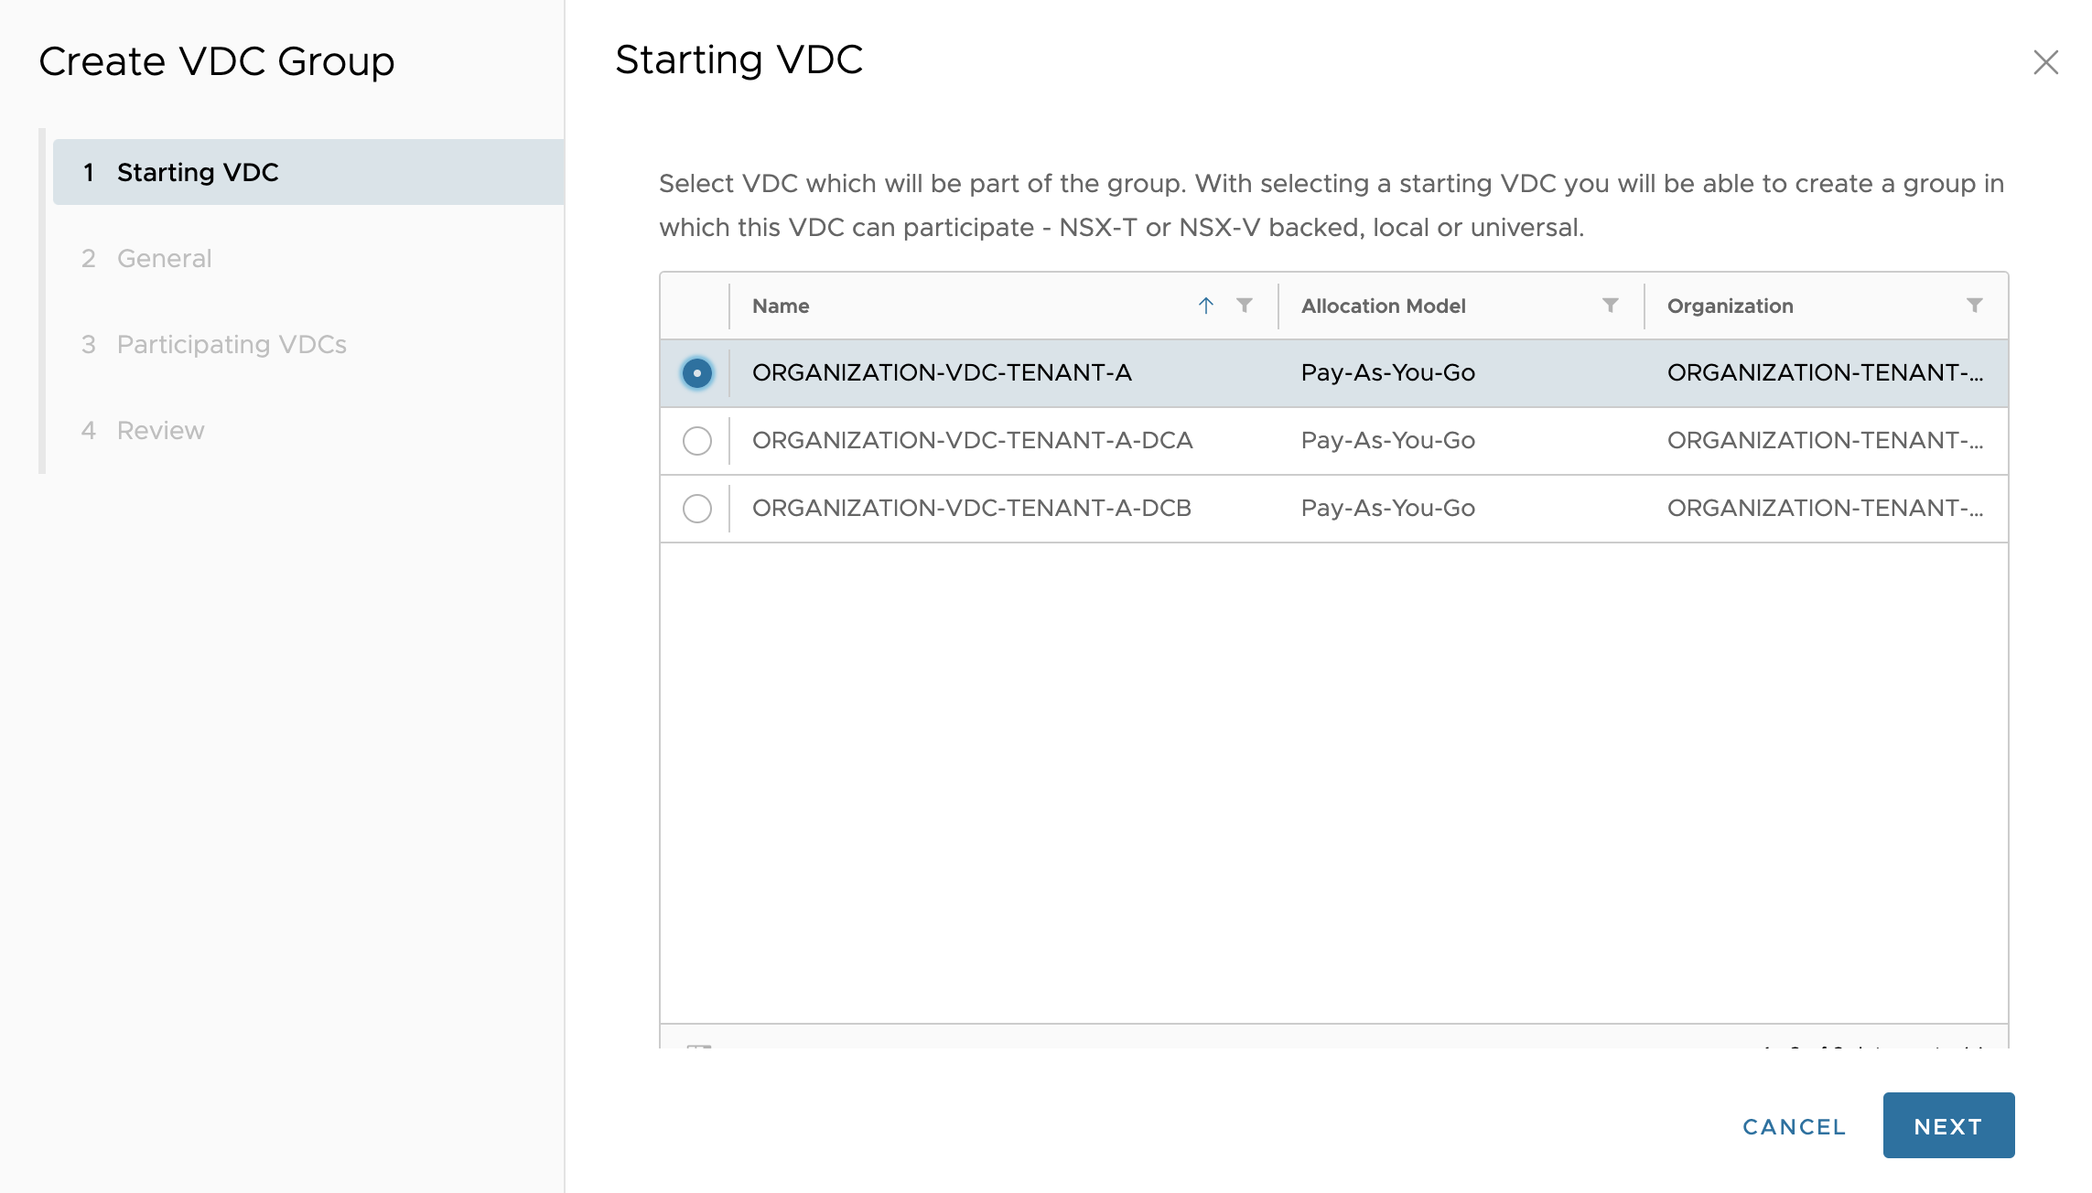Sort by the Allocation Model header
Screen dimensions: 2092x1193
[x=1383, y=306]
